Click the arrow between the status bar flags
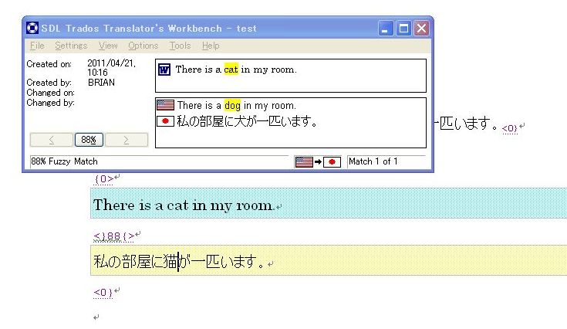567x329 pixels. [318, 161]
